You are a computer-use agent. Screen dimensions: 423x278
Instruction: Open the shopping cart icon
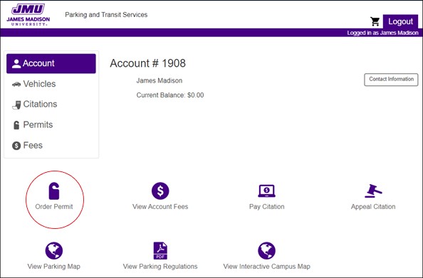click(375, 21)
